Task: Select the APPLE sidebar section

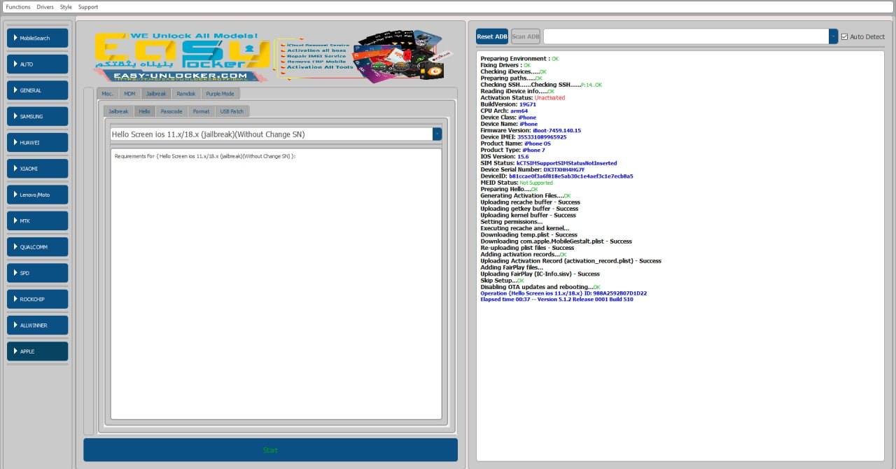Action: click(x=38, y=351)
